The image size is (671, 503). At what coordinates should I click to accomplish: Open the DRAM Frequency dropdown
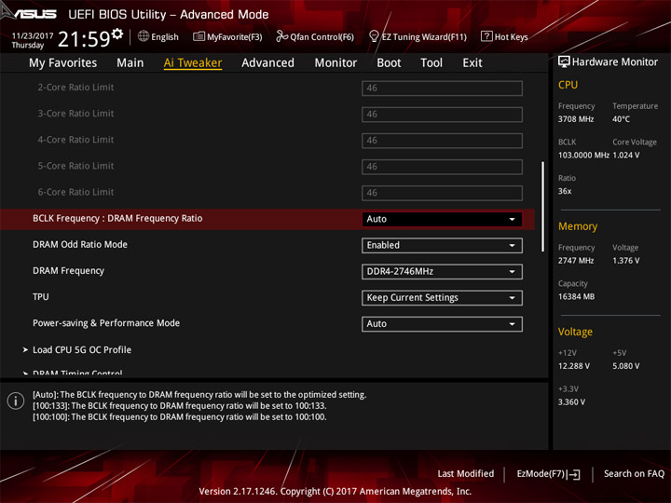pyautogui.click(x=442, y=272)
